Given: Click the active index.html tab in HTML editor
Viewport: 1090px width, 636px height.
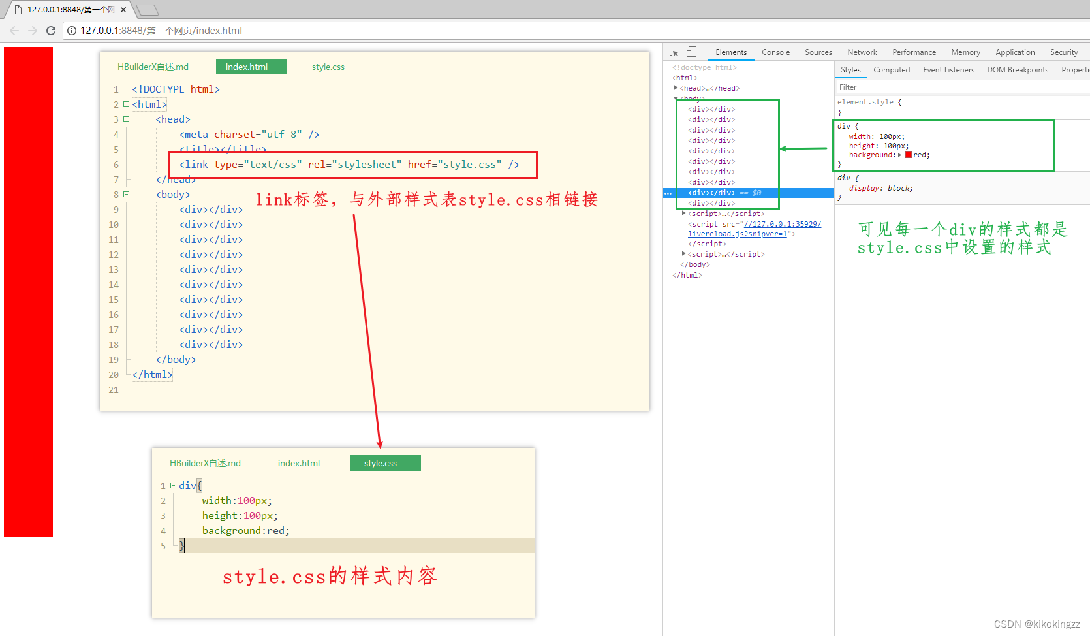Looking at the screenshot, I should tap(251, 67).
